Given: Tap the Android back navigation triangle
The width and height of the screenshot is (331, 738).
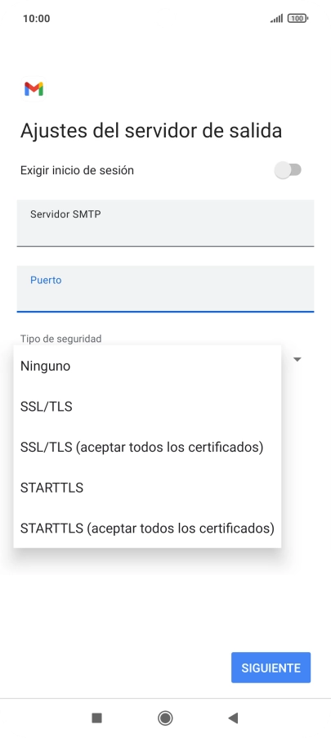Looking at the screenshot, I should 233,718.
